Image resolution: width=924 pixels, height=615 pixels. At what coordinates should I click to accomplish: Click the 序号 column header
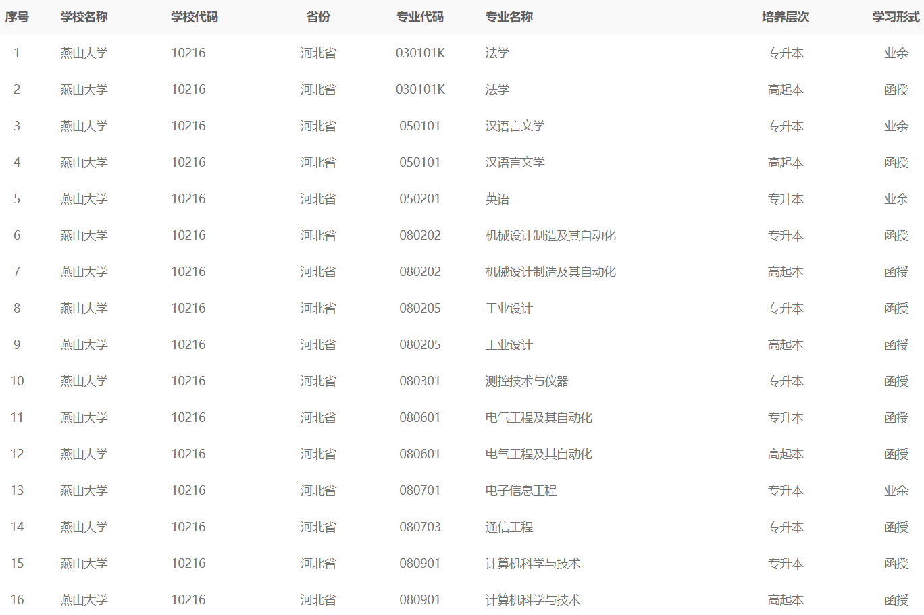(17, 17)
